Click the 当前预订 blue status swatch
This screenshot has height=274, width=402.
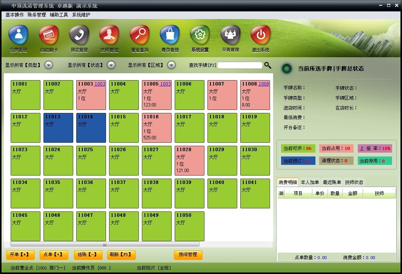[x=298, y=161]
